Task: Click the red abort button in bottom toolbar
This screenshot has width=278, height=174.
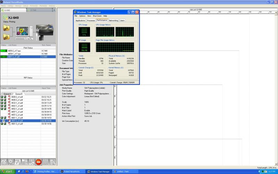Action: coord(39,162)
